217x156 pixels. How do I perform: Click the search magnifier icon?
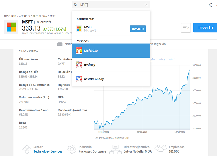coord(76,5)
